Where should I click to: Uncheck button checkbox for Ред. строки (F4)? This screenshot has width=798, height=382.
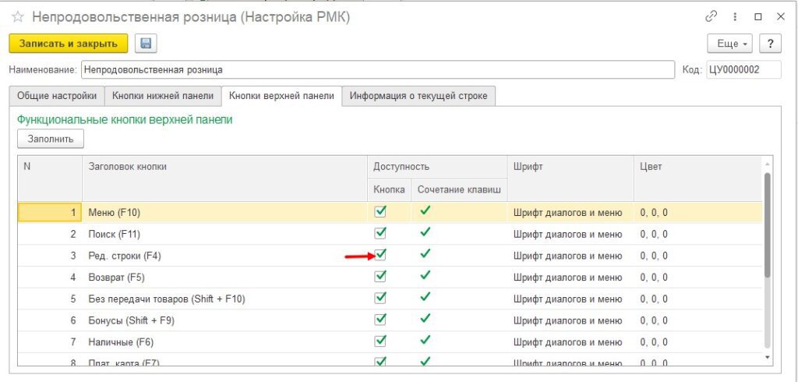[380, 254]
